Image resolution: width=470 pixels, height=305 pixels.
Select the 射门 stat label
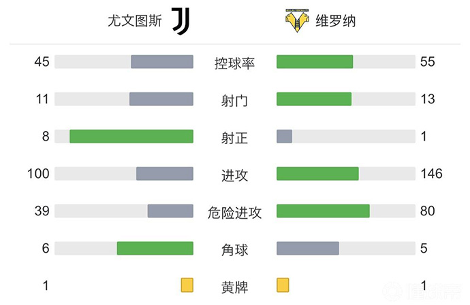(235, 101)
